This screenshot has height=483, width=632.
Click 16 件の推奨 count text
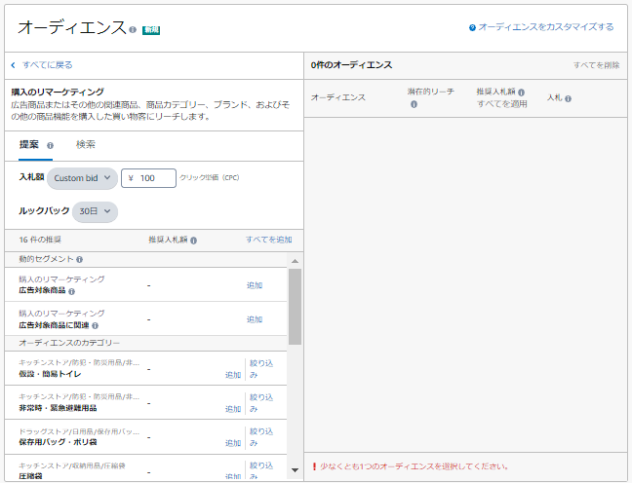click(40, 240)
